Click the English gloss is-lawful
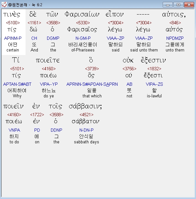Image resolution: width=196 pixels, height=199 pixels. tap(154, 96)
